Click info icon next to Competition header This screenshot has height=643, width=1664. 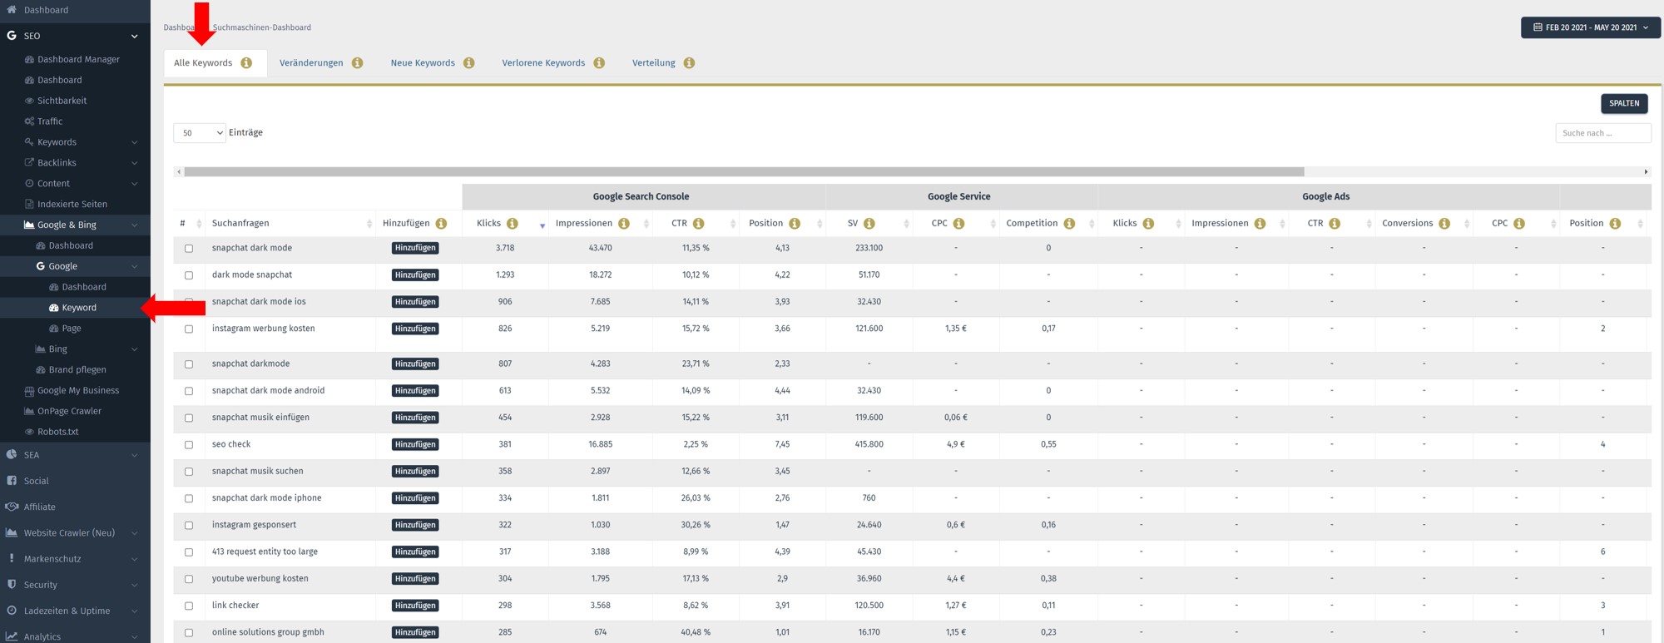pos(1070,224)
